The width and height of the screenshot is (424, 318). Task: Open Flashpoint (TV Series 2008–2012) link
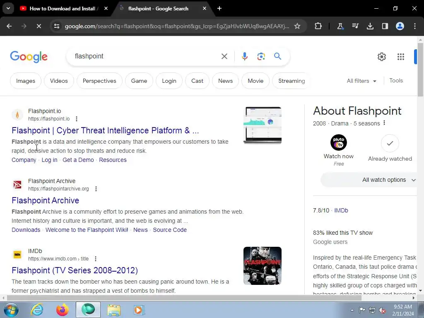[x=75, y=270]
